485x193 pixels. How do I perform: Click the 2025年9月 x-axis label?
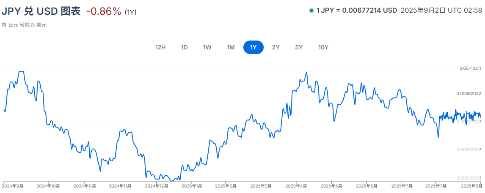[x=472, y=186]
